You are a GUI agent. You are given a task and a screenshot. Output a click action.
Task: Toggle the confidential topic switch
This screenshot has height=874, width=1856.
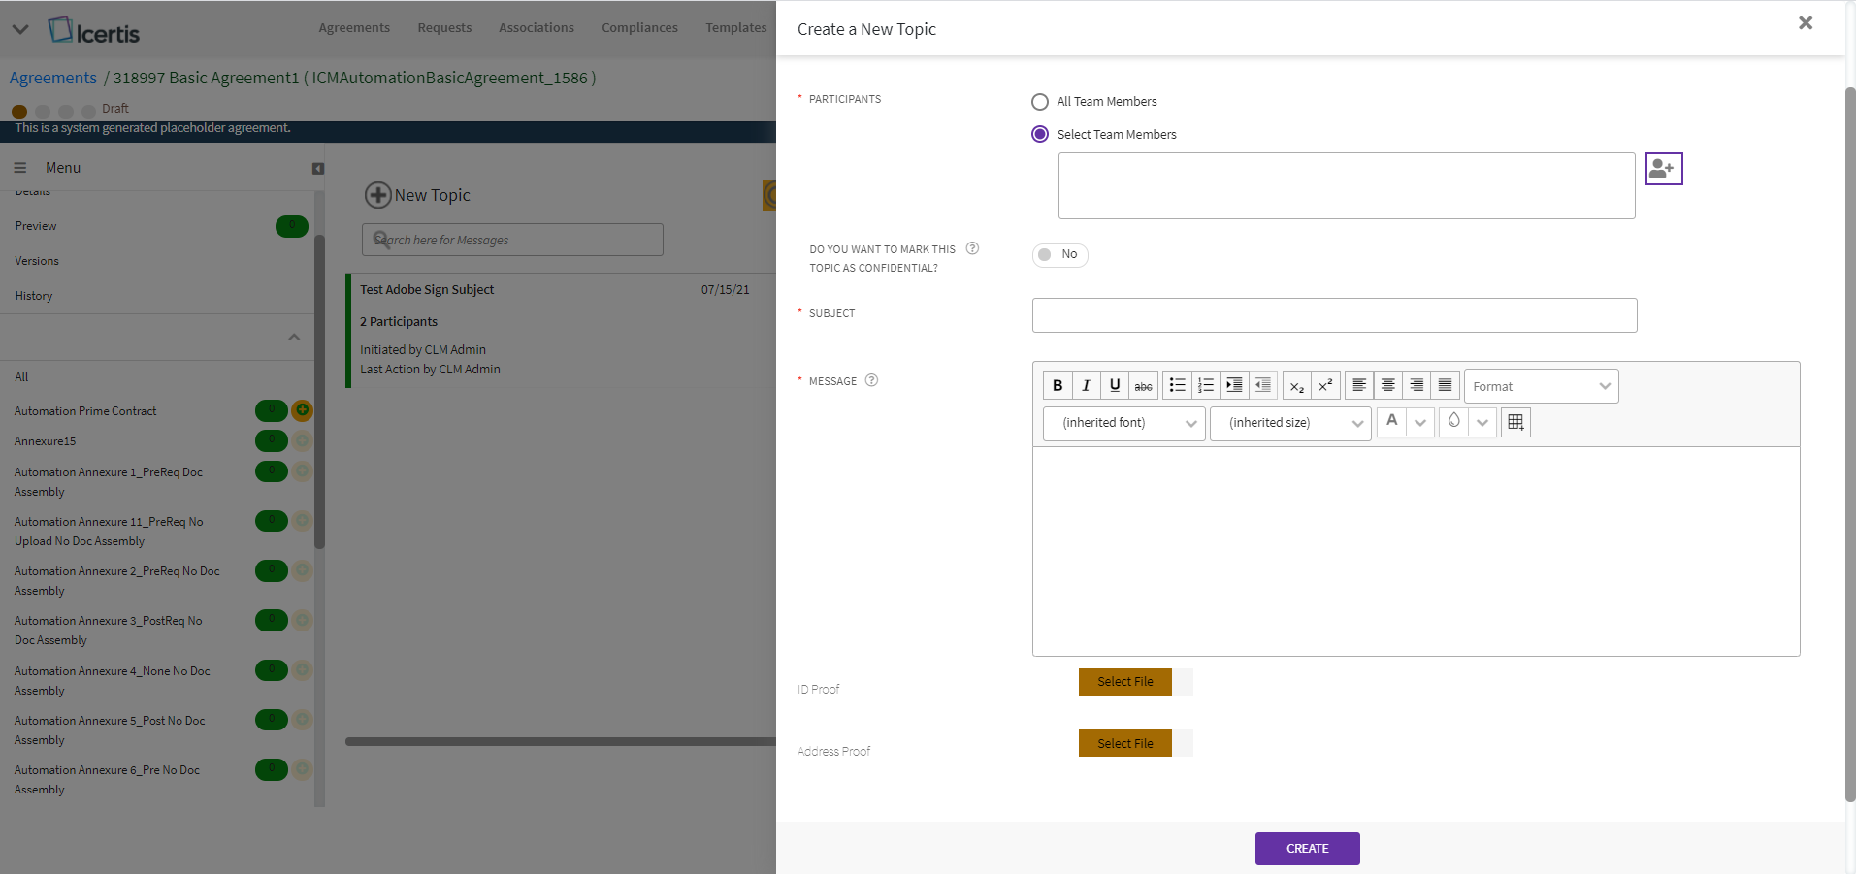pos(1059,254)
